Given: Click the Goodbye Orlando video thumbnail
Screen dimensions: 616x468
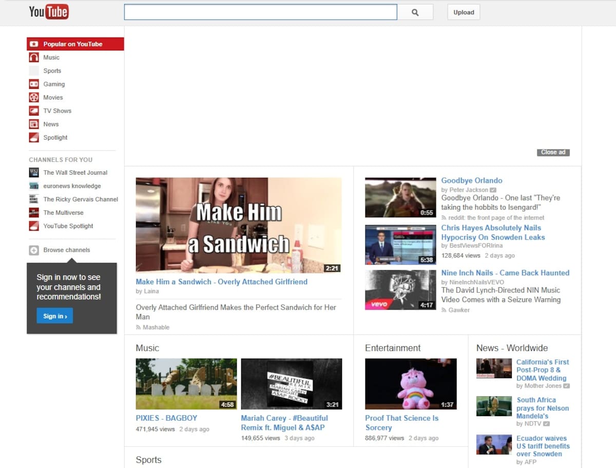Looking at the screenshot, I should (x=400, y=198).
